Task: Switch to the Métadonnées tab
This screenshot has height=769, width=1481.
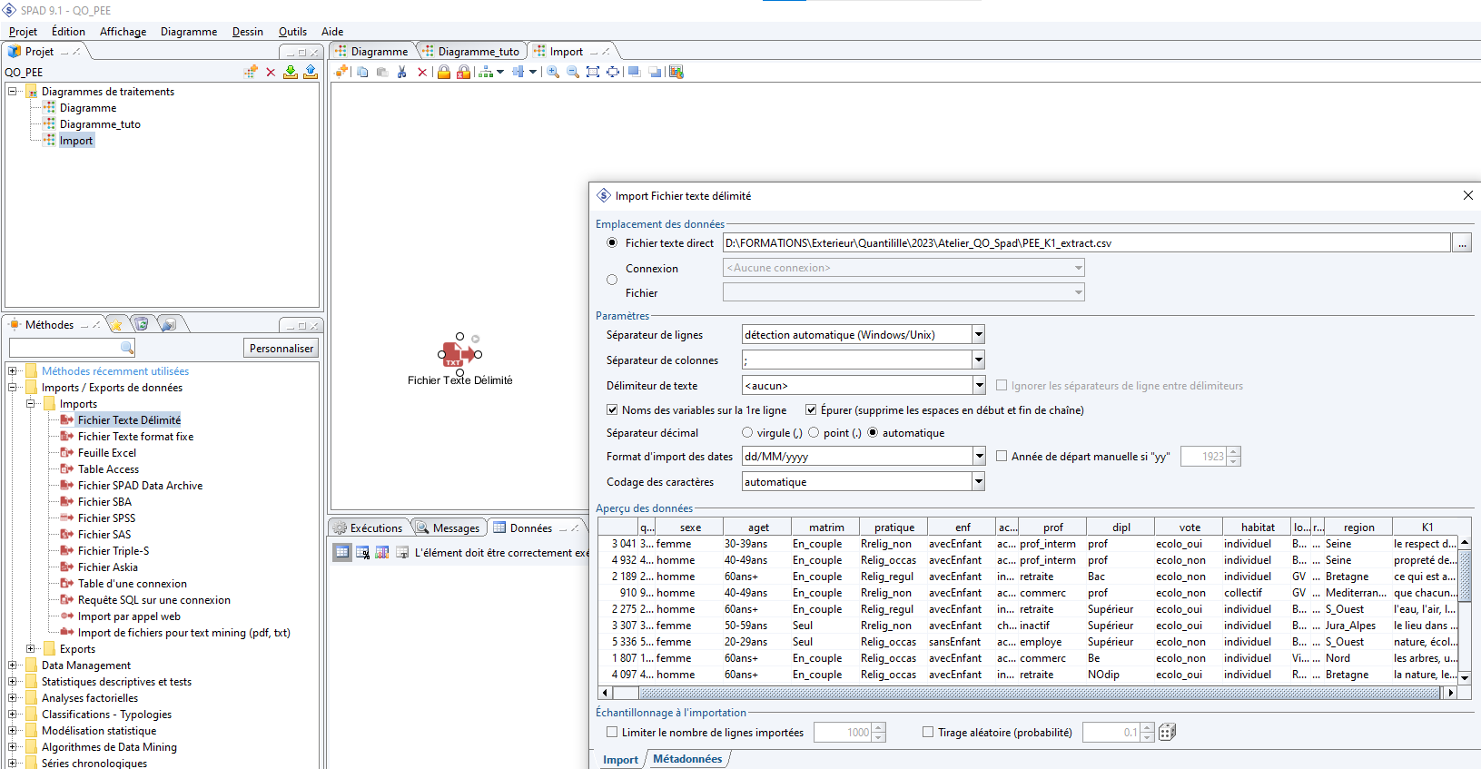Action: tap(686, 759)
